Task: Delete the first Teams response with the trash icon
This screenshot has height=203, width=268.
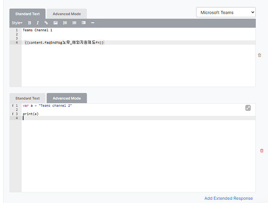Action: [259, 55]
